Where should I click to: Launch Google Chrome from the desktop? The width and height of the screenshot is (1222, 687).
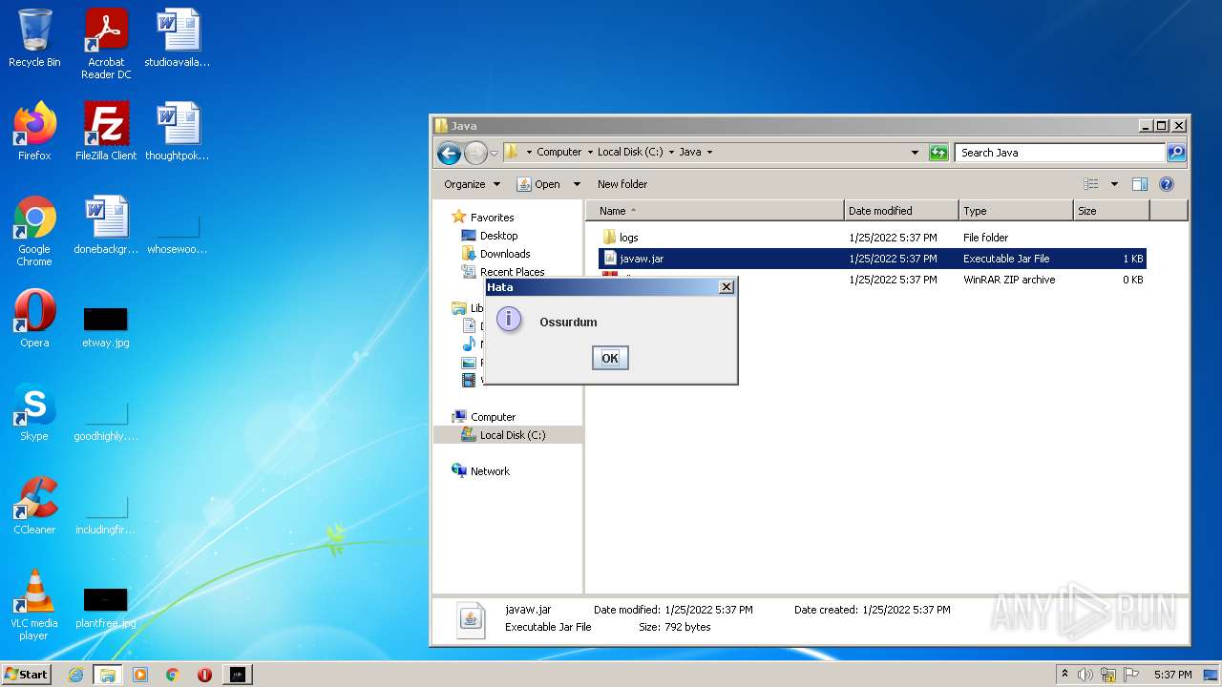[x=34, y=231]
